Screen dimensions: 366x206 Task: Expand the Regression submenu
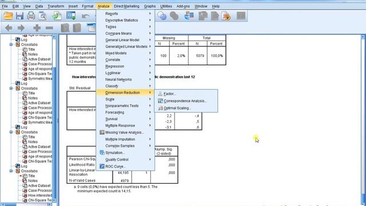(x=125, y=66)
